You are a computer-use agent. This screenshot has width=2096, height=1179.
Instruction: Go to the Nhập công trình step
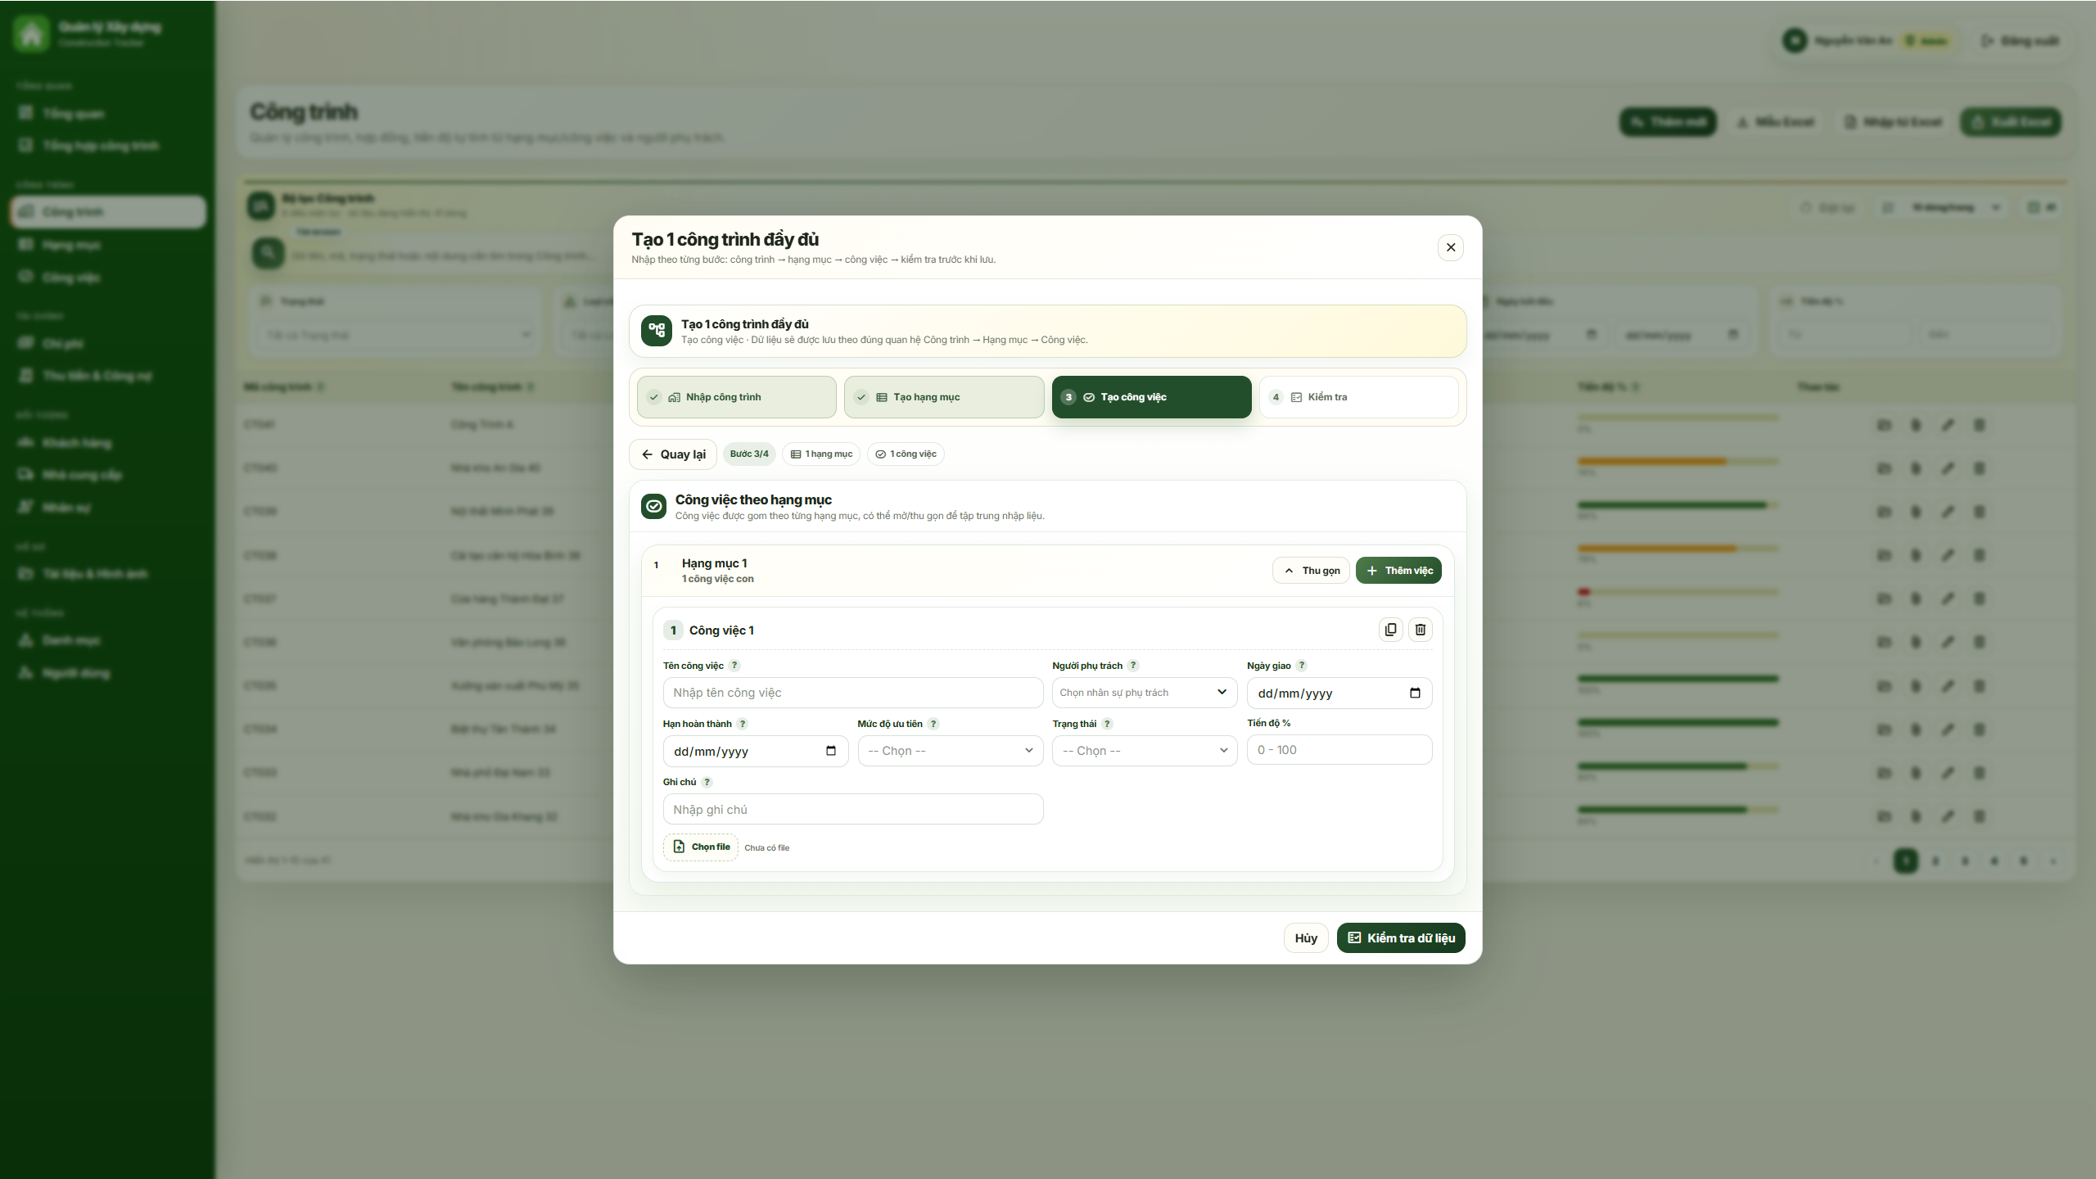737,397
